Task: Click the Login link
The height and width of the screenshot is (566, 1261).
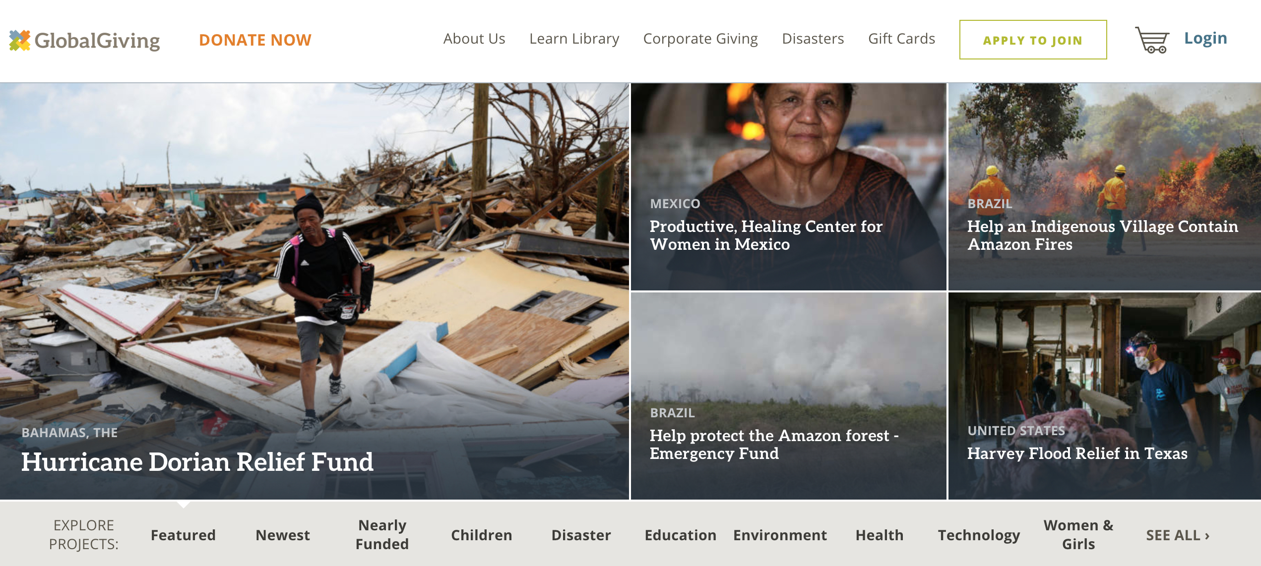Action: coord(1205,38)
